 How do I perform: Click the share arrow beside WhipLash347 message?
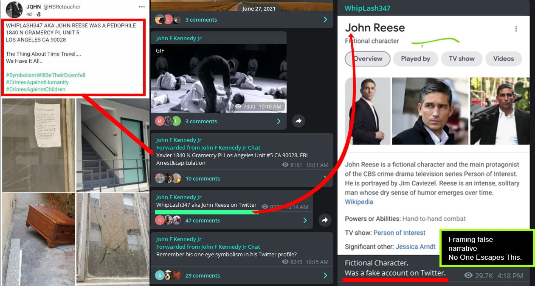(325, 220)
